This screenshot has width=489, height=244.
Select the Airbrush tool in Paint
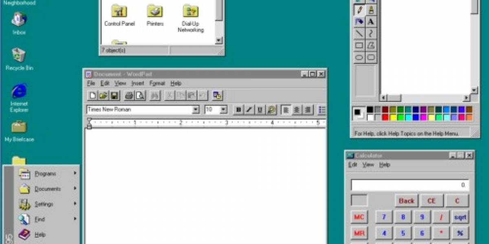[x=359, y=22]
